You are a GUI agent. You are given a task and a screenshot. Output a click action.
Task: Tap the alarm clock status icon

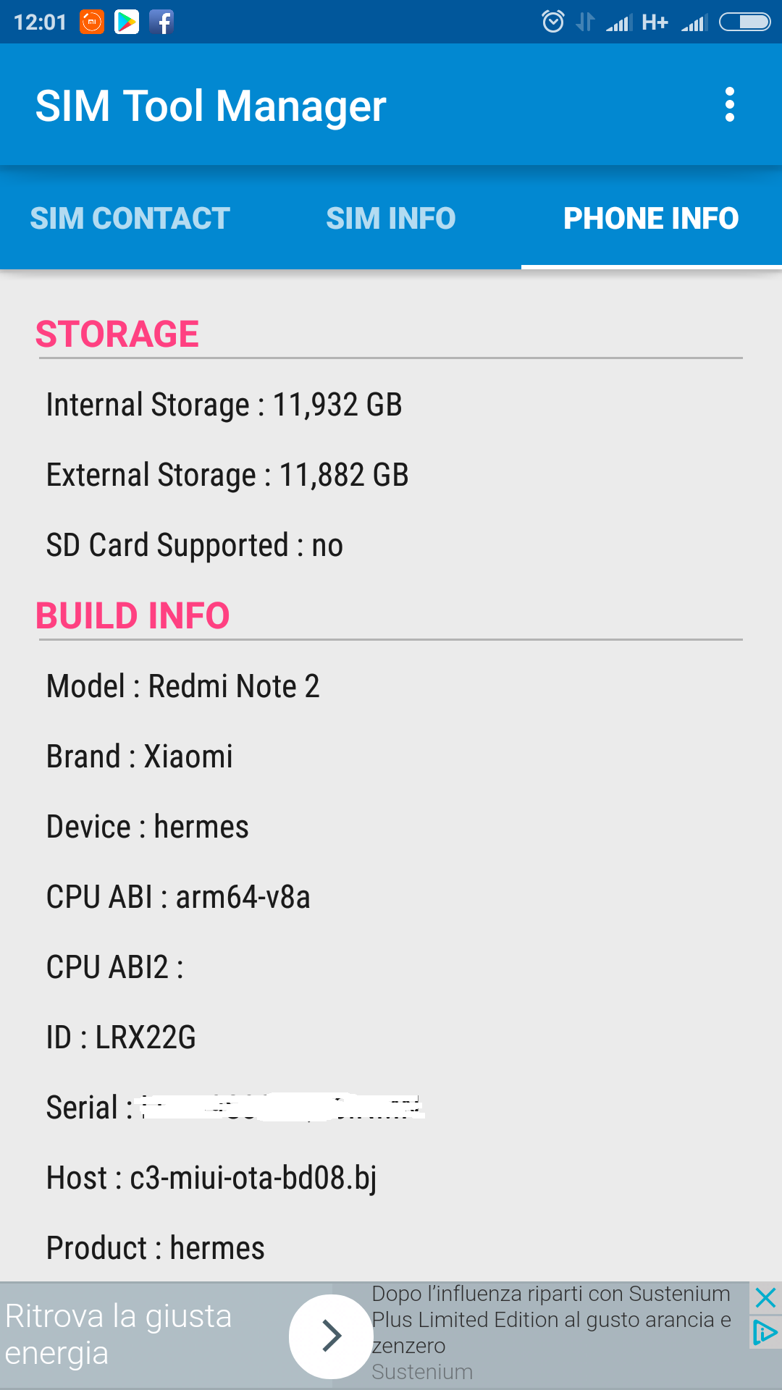[553, 22]
